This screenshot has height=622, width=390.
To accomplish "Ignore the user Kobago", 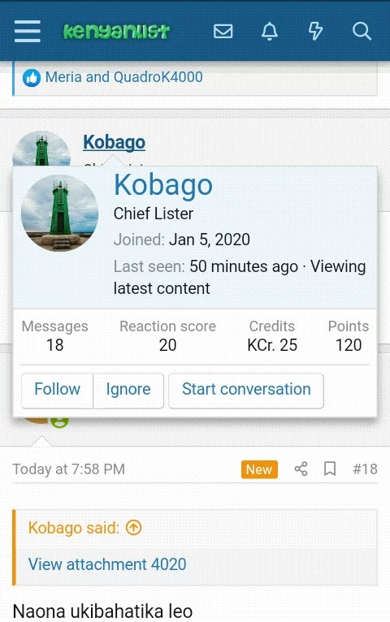I will point(128,389).
